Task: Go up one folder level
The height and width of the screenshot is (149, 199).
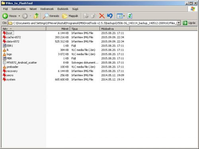Action: [36, 16]
